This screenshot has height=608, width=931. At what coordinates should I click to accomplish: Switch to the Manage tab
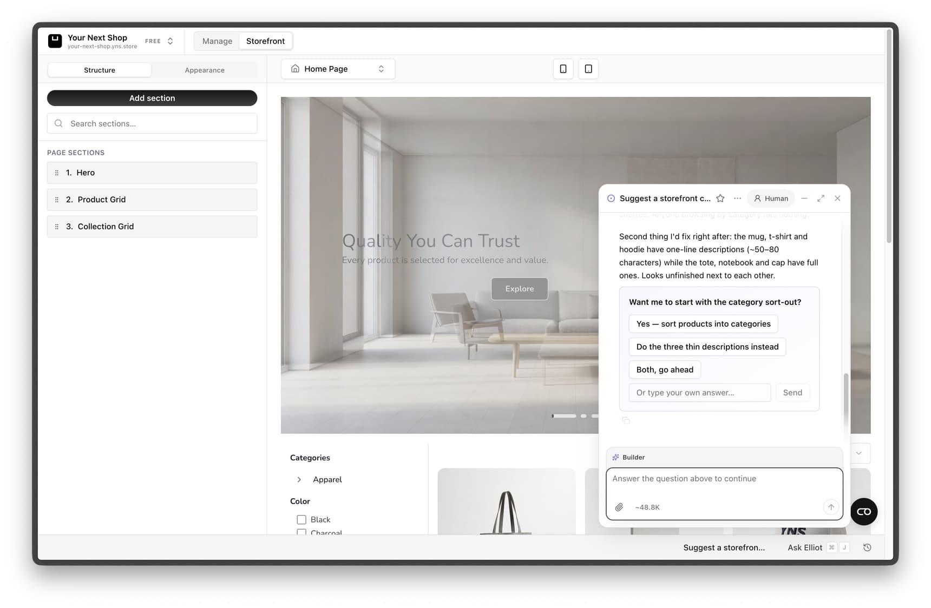point(217,41)
